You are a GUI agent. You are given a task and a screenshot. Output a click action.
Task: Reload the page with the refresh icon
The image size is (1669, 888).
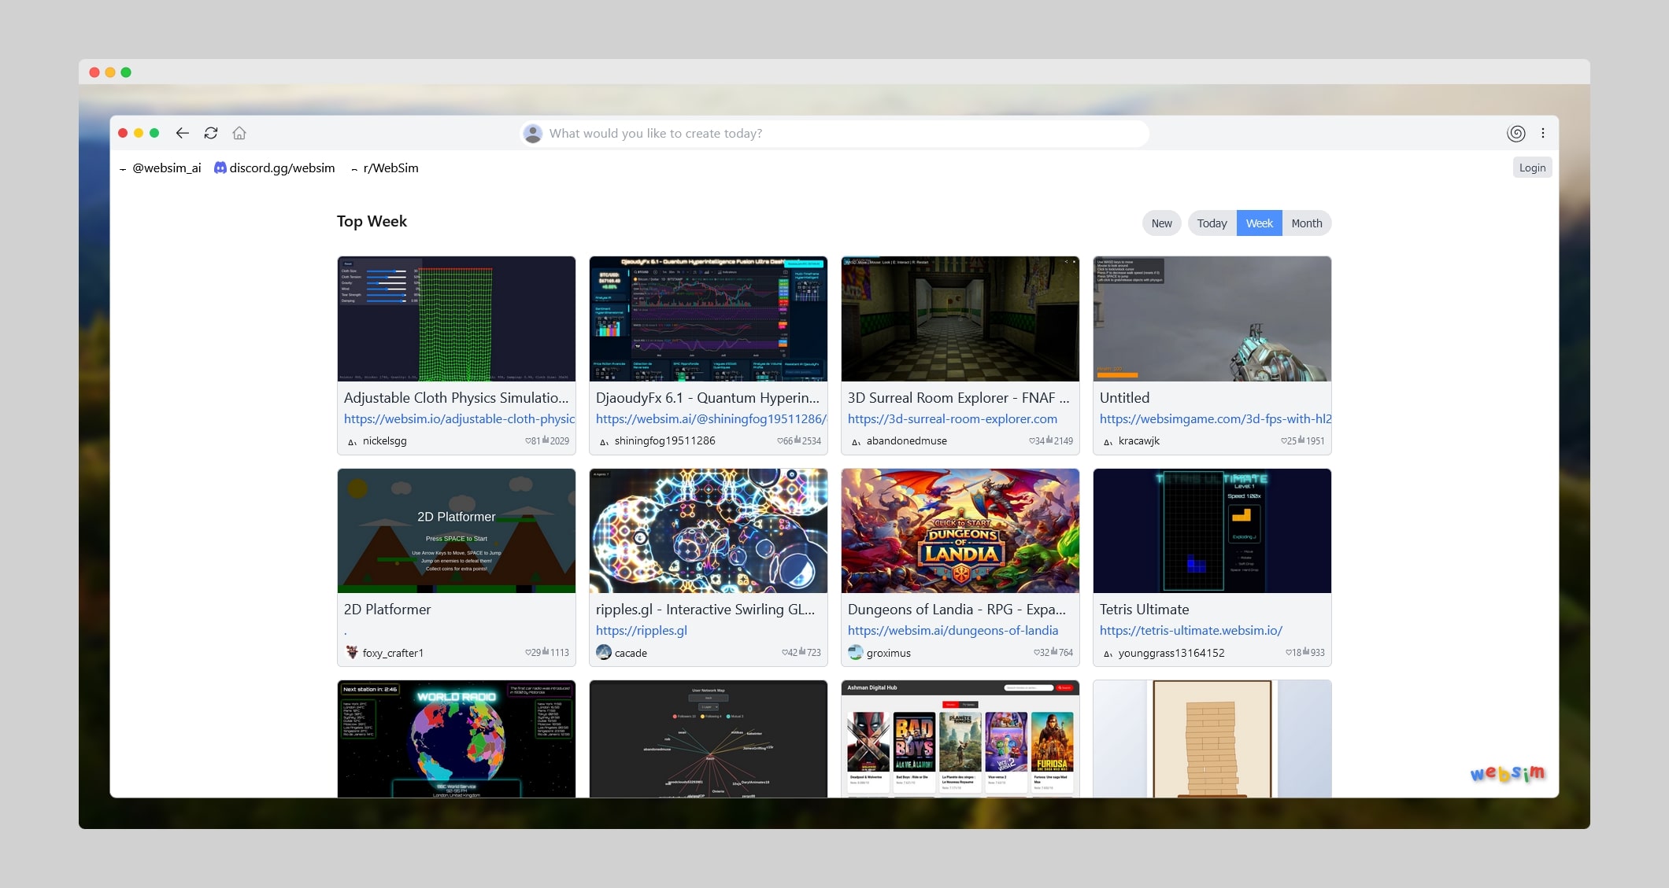pos(211,133)
